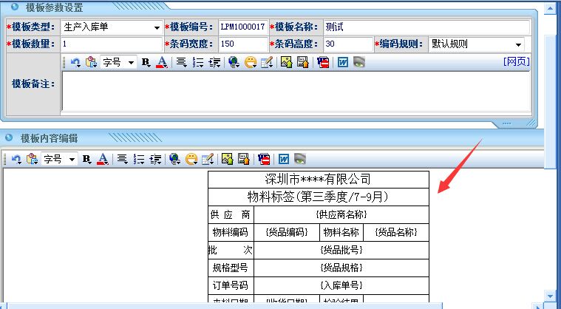Click numbered list icon in content editor toolbar
Viewport: 561px width, 309px height.
[138, 159]
